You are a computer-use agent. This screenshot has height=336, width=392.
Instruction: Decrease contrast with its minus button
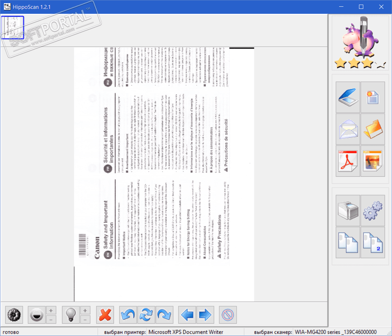point(51,320)
